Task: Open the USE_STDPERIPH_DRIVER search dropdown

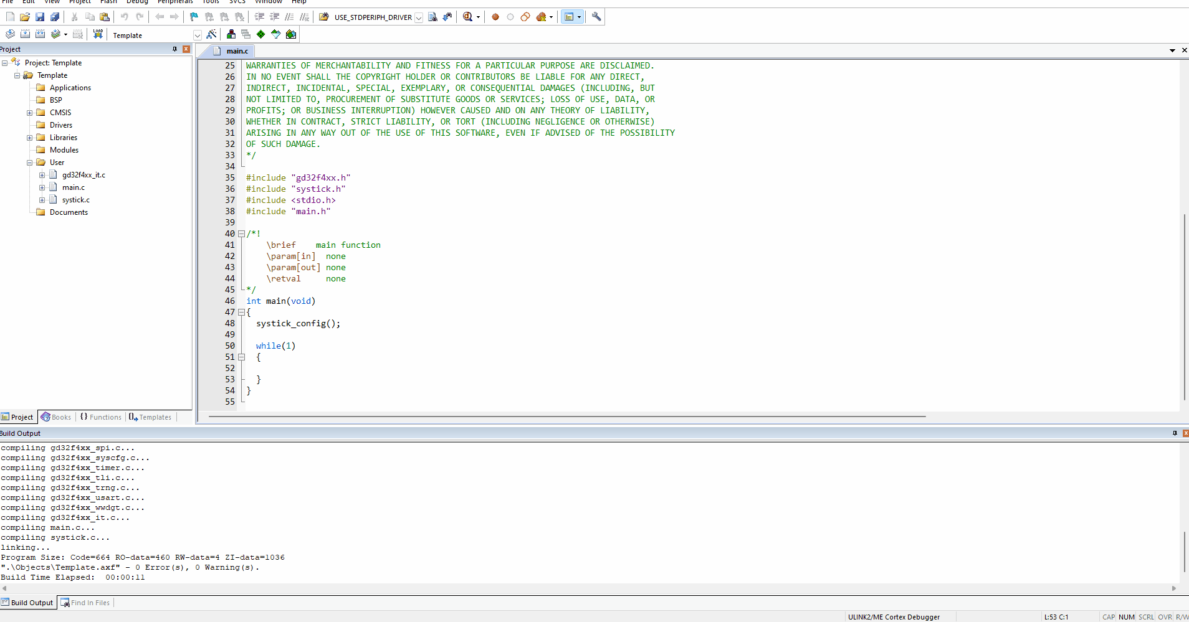Action: [419, 17]
